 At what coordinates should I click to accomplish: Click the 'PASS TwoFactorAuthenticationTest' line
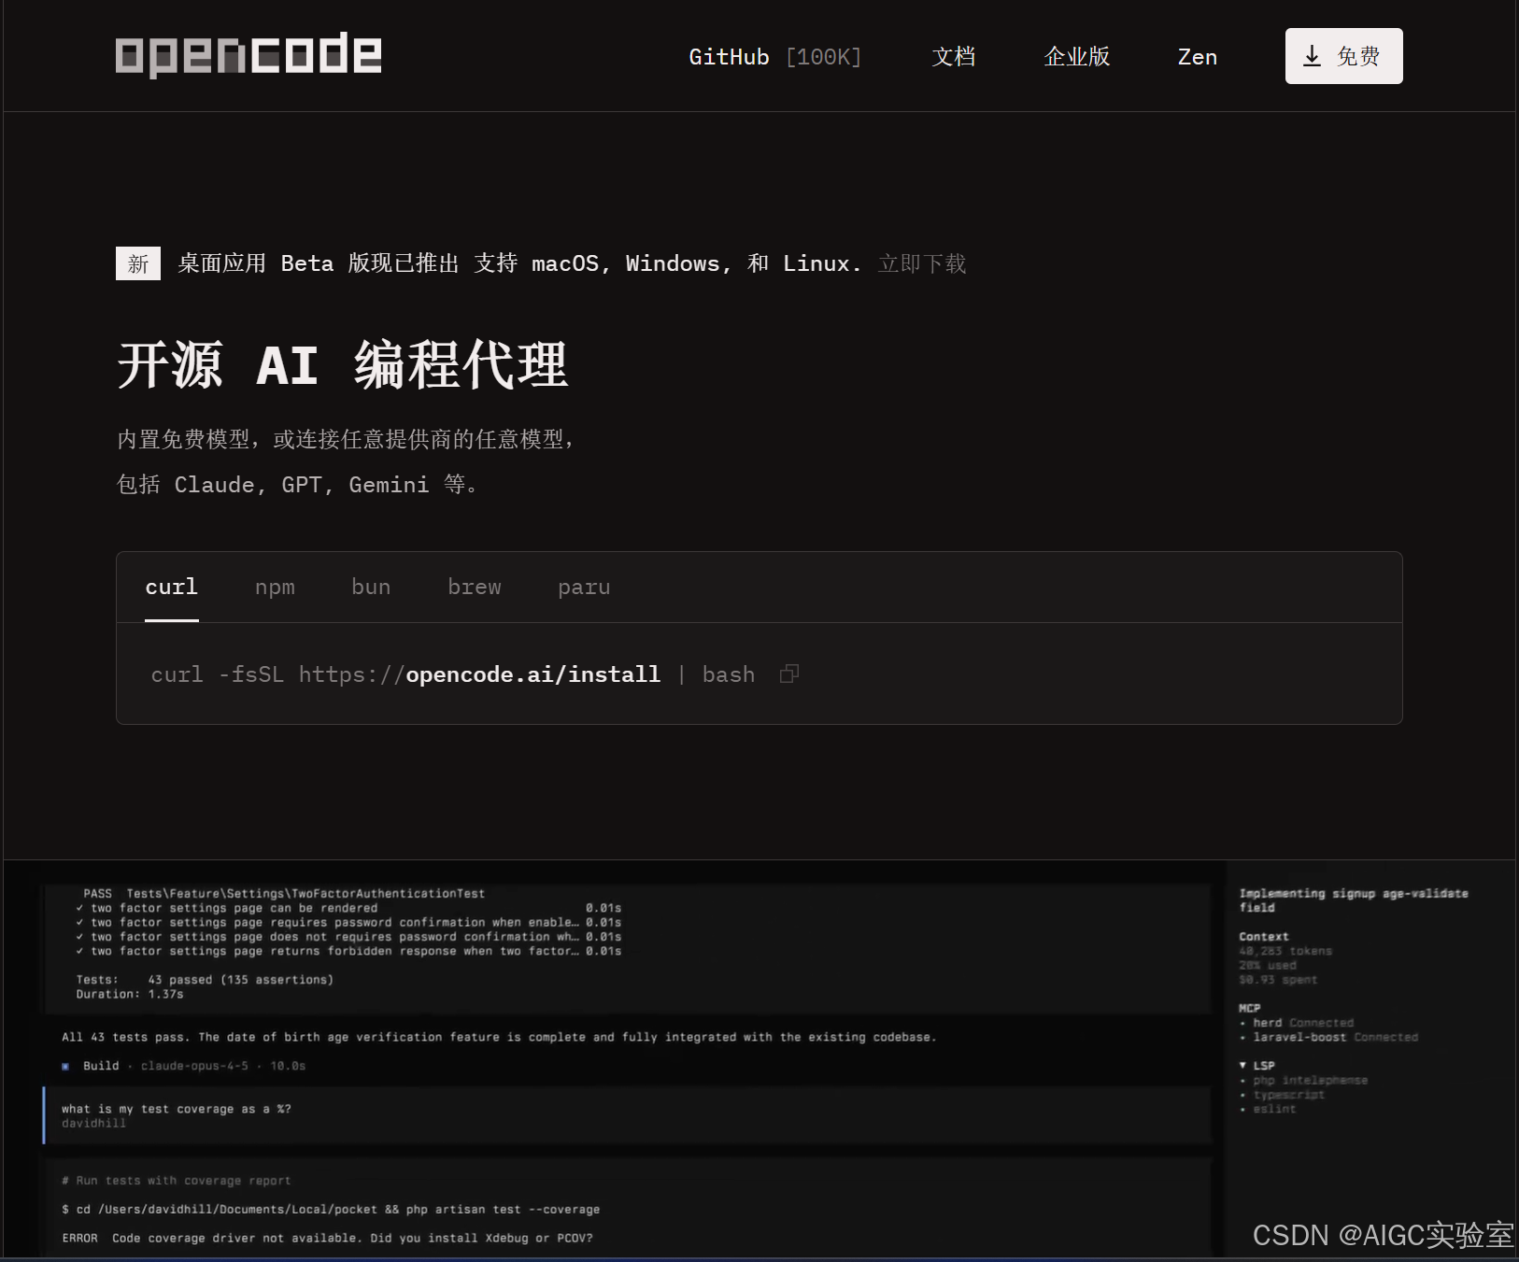click(x=284, y=894)
